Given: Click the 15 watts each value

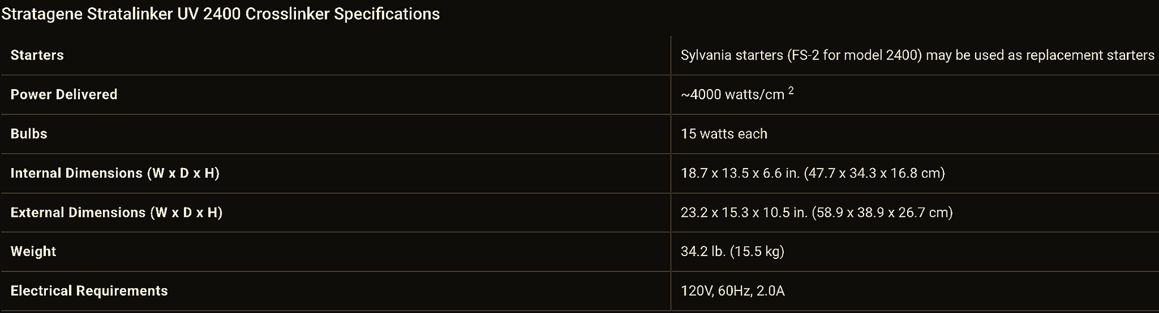Looking at the screenshot, I should [x=724, y=134].
